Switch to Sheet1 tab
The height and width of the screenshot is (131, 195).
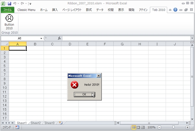point(22,123)
